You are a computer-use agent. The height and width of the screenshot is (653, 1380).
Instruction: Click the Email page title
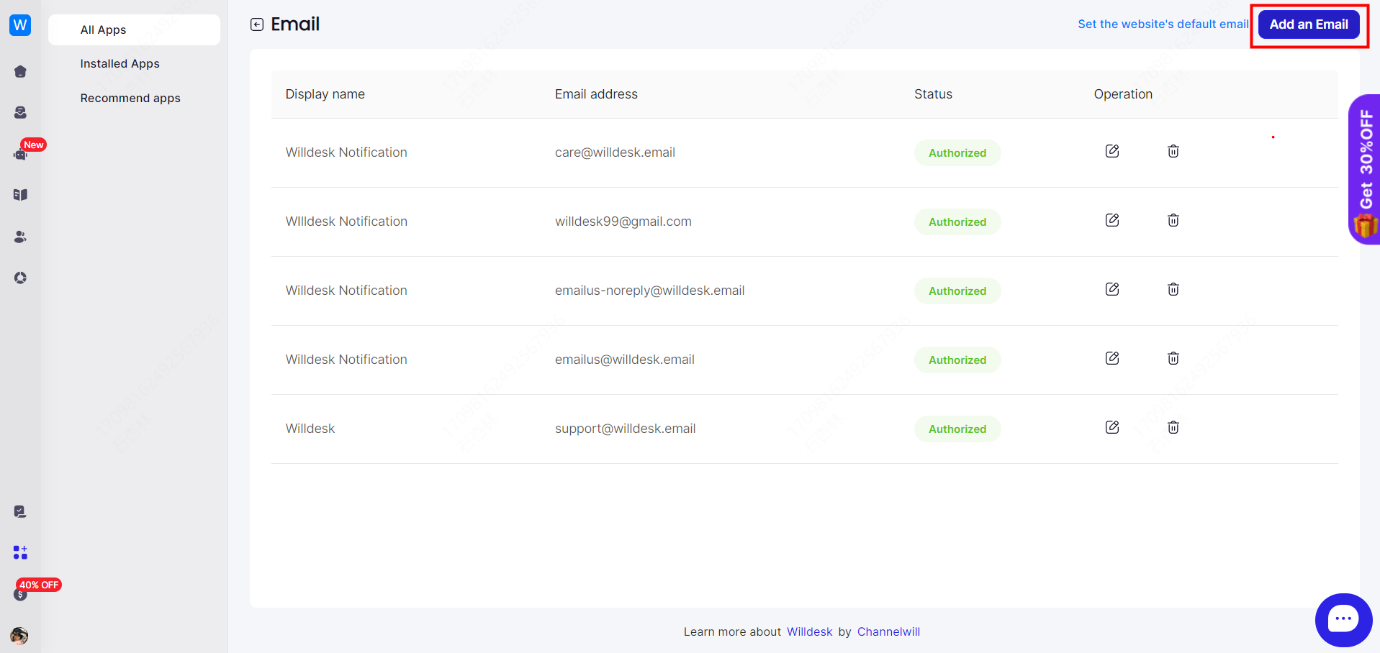(295, 24)
